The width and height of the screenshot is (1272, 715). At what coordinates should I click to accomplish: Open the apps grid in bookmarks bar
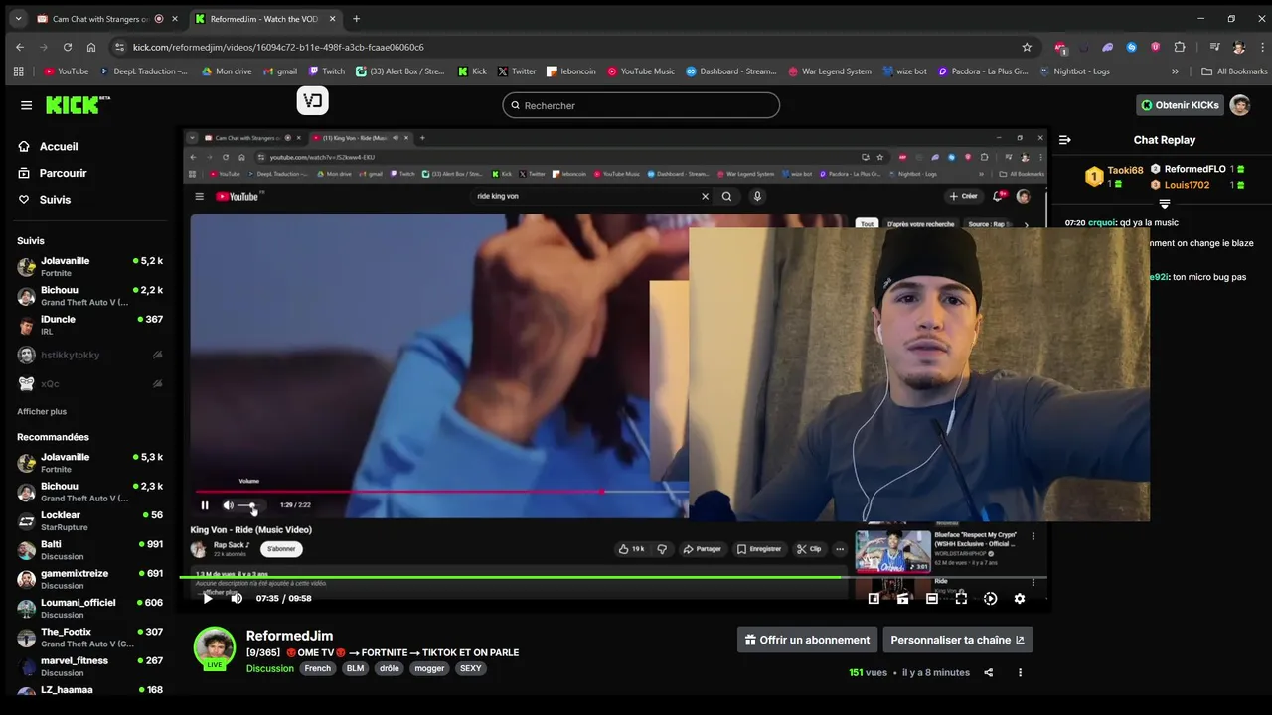tap(18, 71)
